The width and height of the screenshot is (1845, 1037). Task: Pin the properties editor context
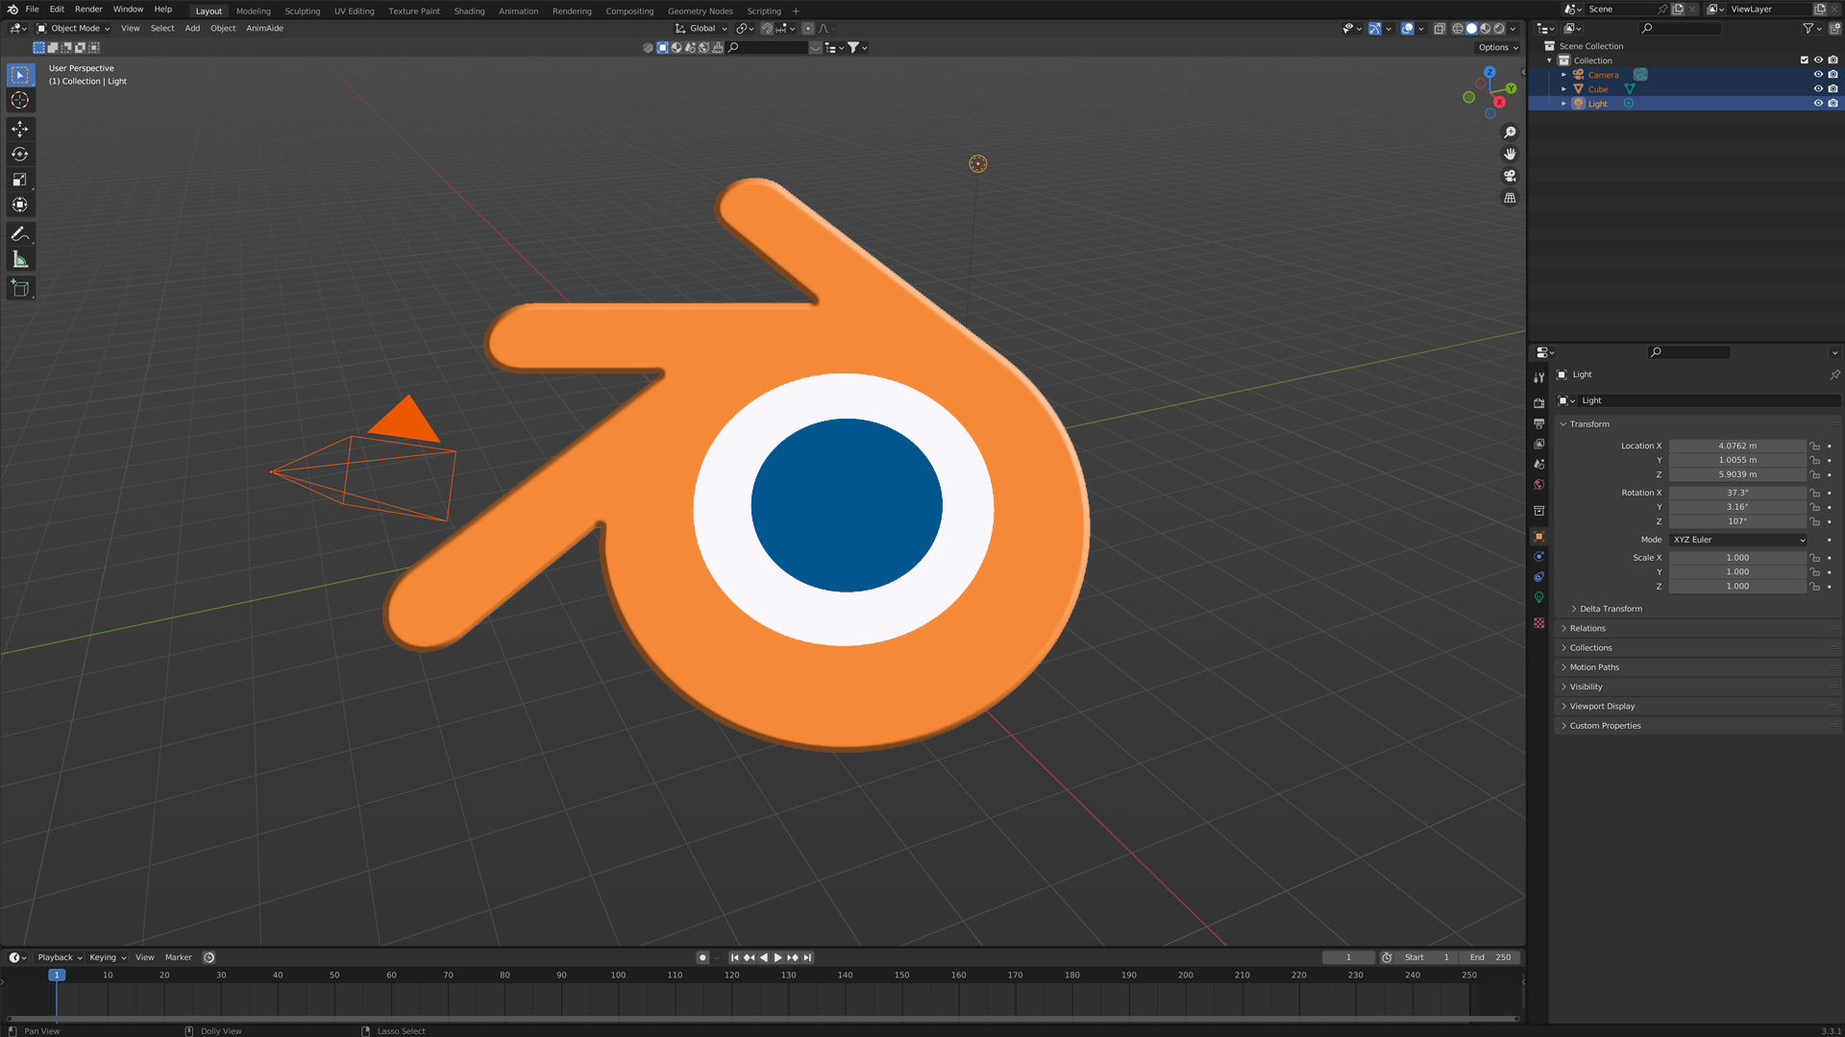click(x=1834, y=374)
